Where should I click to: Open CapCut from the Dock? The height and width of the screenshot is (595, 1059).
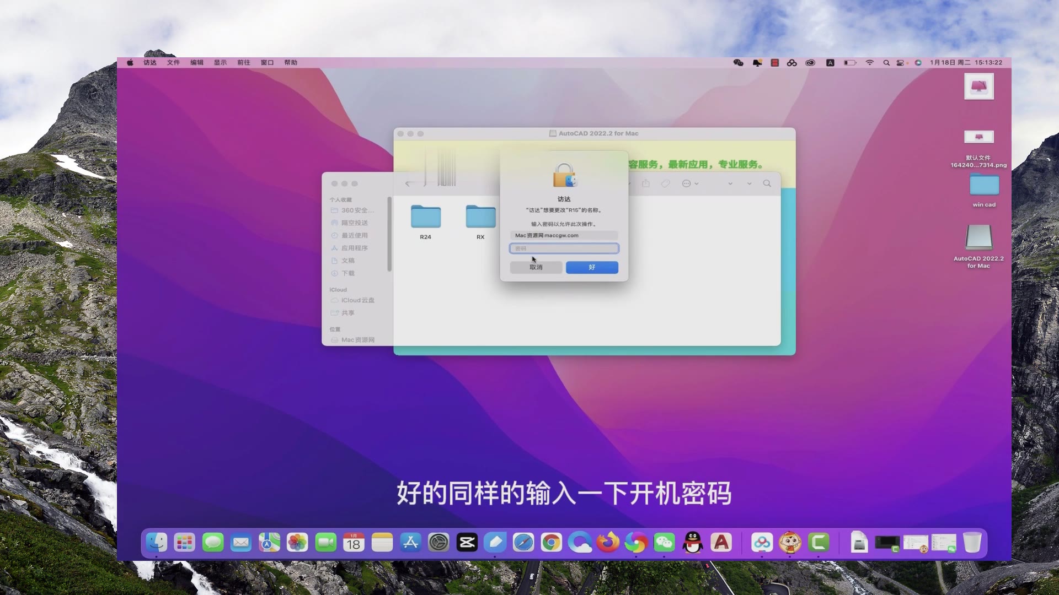point(467,543)
